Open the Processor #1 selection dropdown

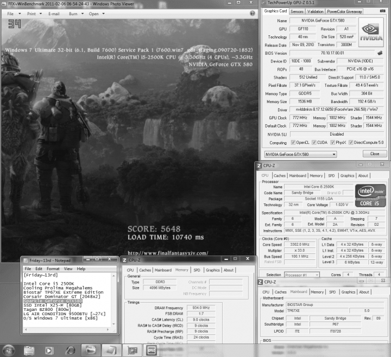pyautogui.click(x=302, y=275)
